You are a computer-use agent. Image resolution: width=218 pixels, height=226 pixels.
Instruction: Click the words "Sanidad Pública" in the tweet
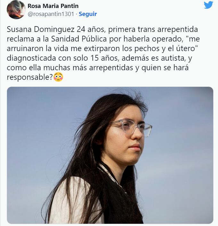click(79, 39)
